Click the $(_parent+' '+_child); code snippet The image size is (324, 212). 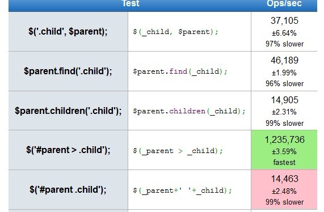pyautogui.click(x=182, y=190)
